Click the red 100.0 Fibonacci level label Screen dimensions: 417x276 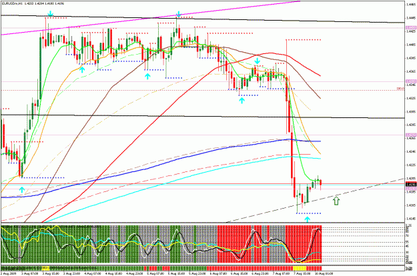click(400, 89)
